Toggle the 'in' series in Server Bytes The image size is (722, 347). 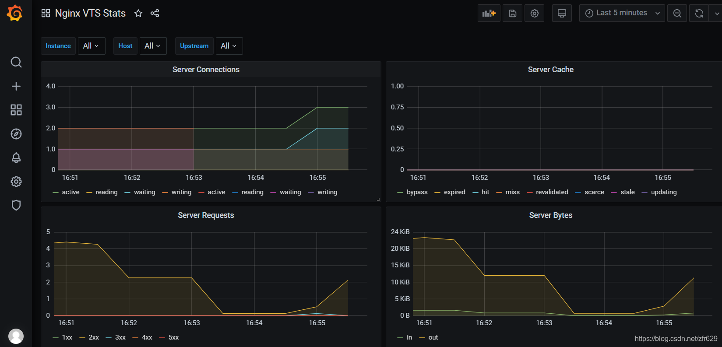[409, 337]
